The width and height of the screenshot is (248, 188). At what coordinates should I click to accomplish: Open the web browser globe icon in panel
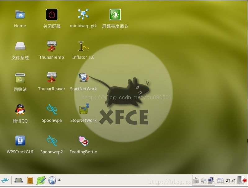(52, 180)
